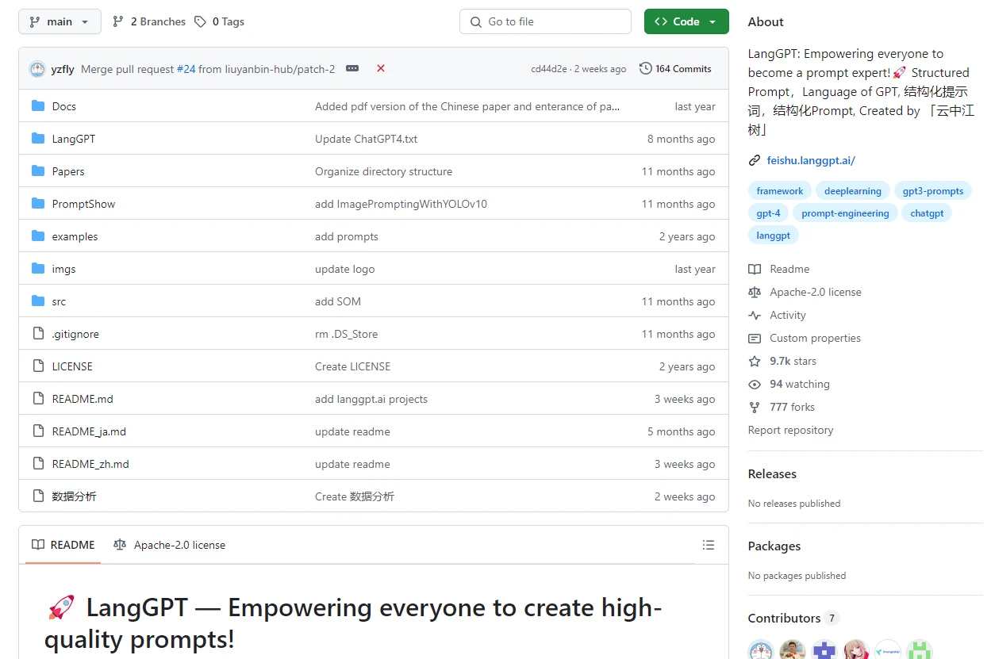This screenshot has height=659, width=991.
Task: Click the yzfly avatar in commit row
Action: (37, 69)
